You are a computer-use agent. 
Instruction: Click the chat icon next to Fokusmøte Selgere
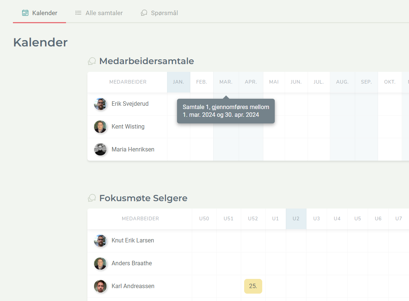point(92,198)
